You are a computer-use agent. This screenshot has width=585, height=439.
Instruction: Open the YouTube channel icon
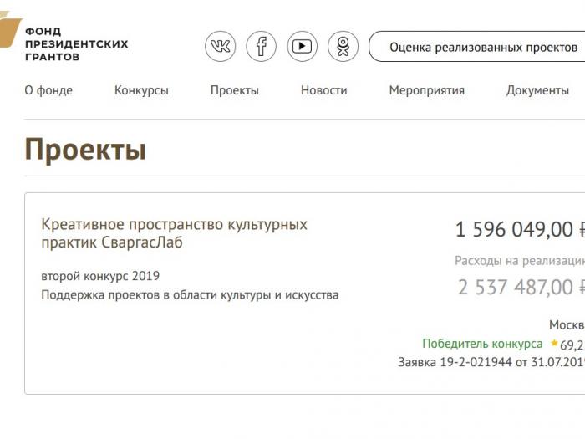pyautogui.click(x=303, y=46)
